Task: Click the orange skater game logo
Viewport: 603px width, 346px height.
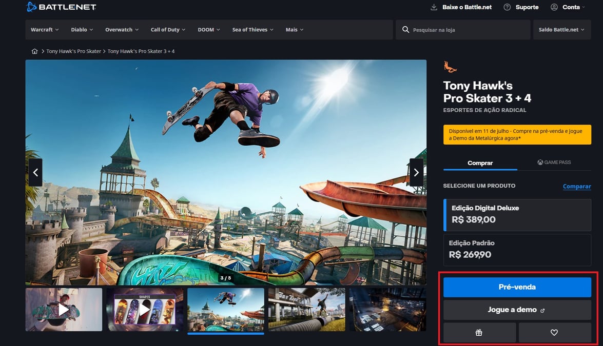Action: 450,67
